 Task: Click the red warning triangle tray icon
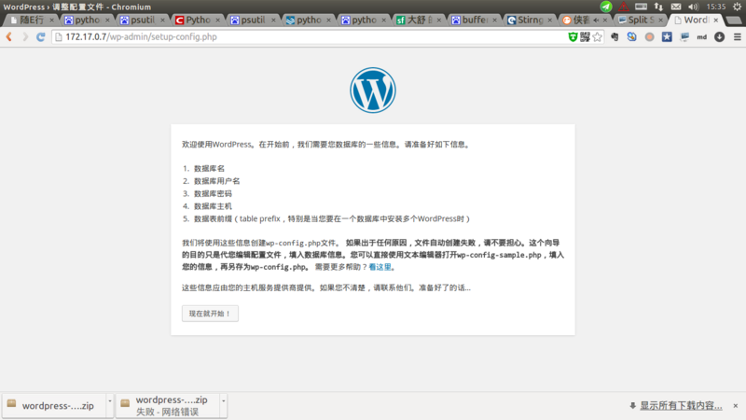pos(623,7)
